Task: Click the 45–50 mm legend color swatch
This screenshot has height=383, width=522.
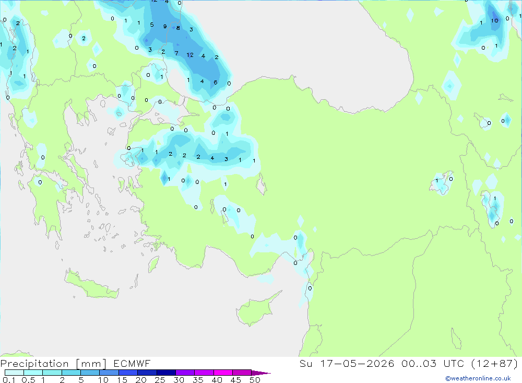Action: click(x=242, y=373)
